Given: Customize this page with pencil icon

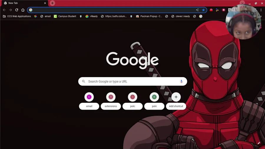Looking at the screenshot, I should pos(259,143).
